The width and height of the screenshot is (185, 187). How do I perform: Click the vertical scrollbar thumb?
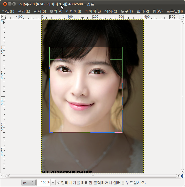[182, 96]
